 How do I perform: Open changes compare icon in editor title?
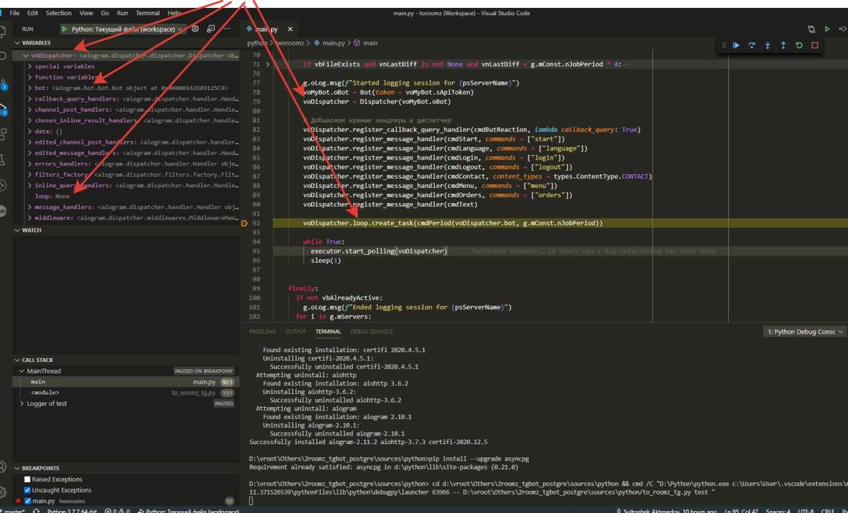pos(812,29)
